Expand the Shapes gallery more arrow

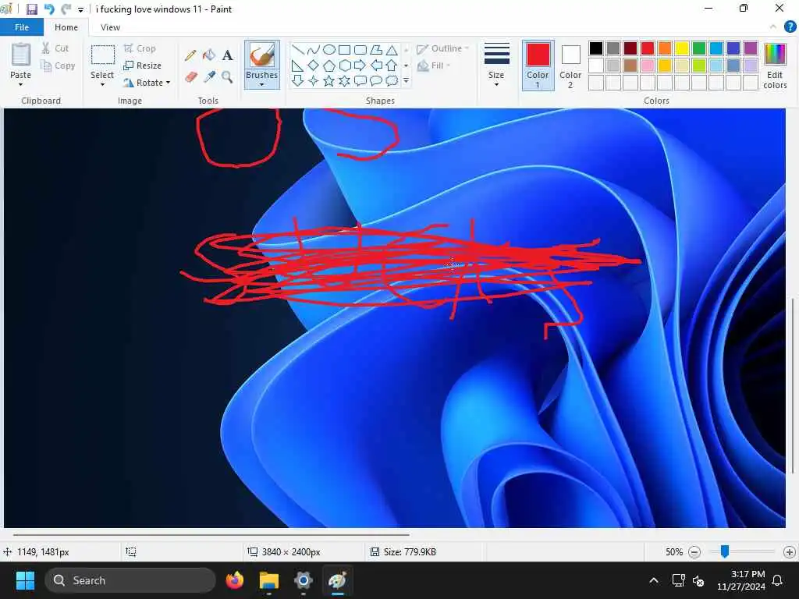[406, 80]
